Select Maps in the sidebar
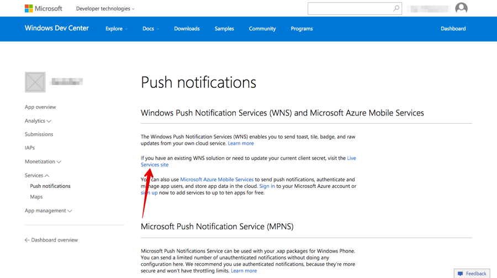 36,197
